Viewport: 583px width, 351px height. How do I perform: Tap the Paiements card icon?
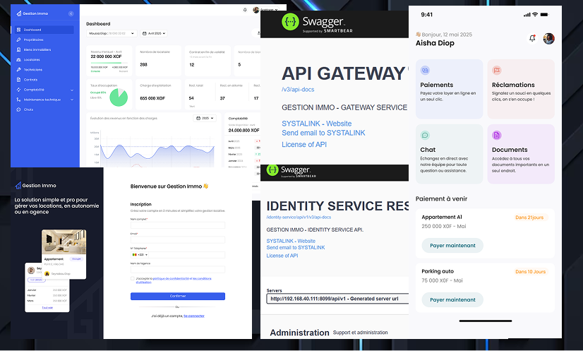pos(425,71)
